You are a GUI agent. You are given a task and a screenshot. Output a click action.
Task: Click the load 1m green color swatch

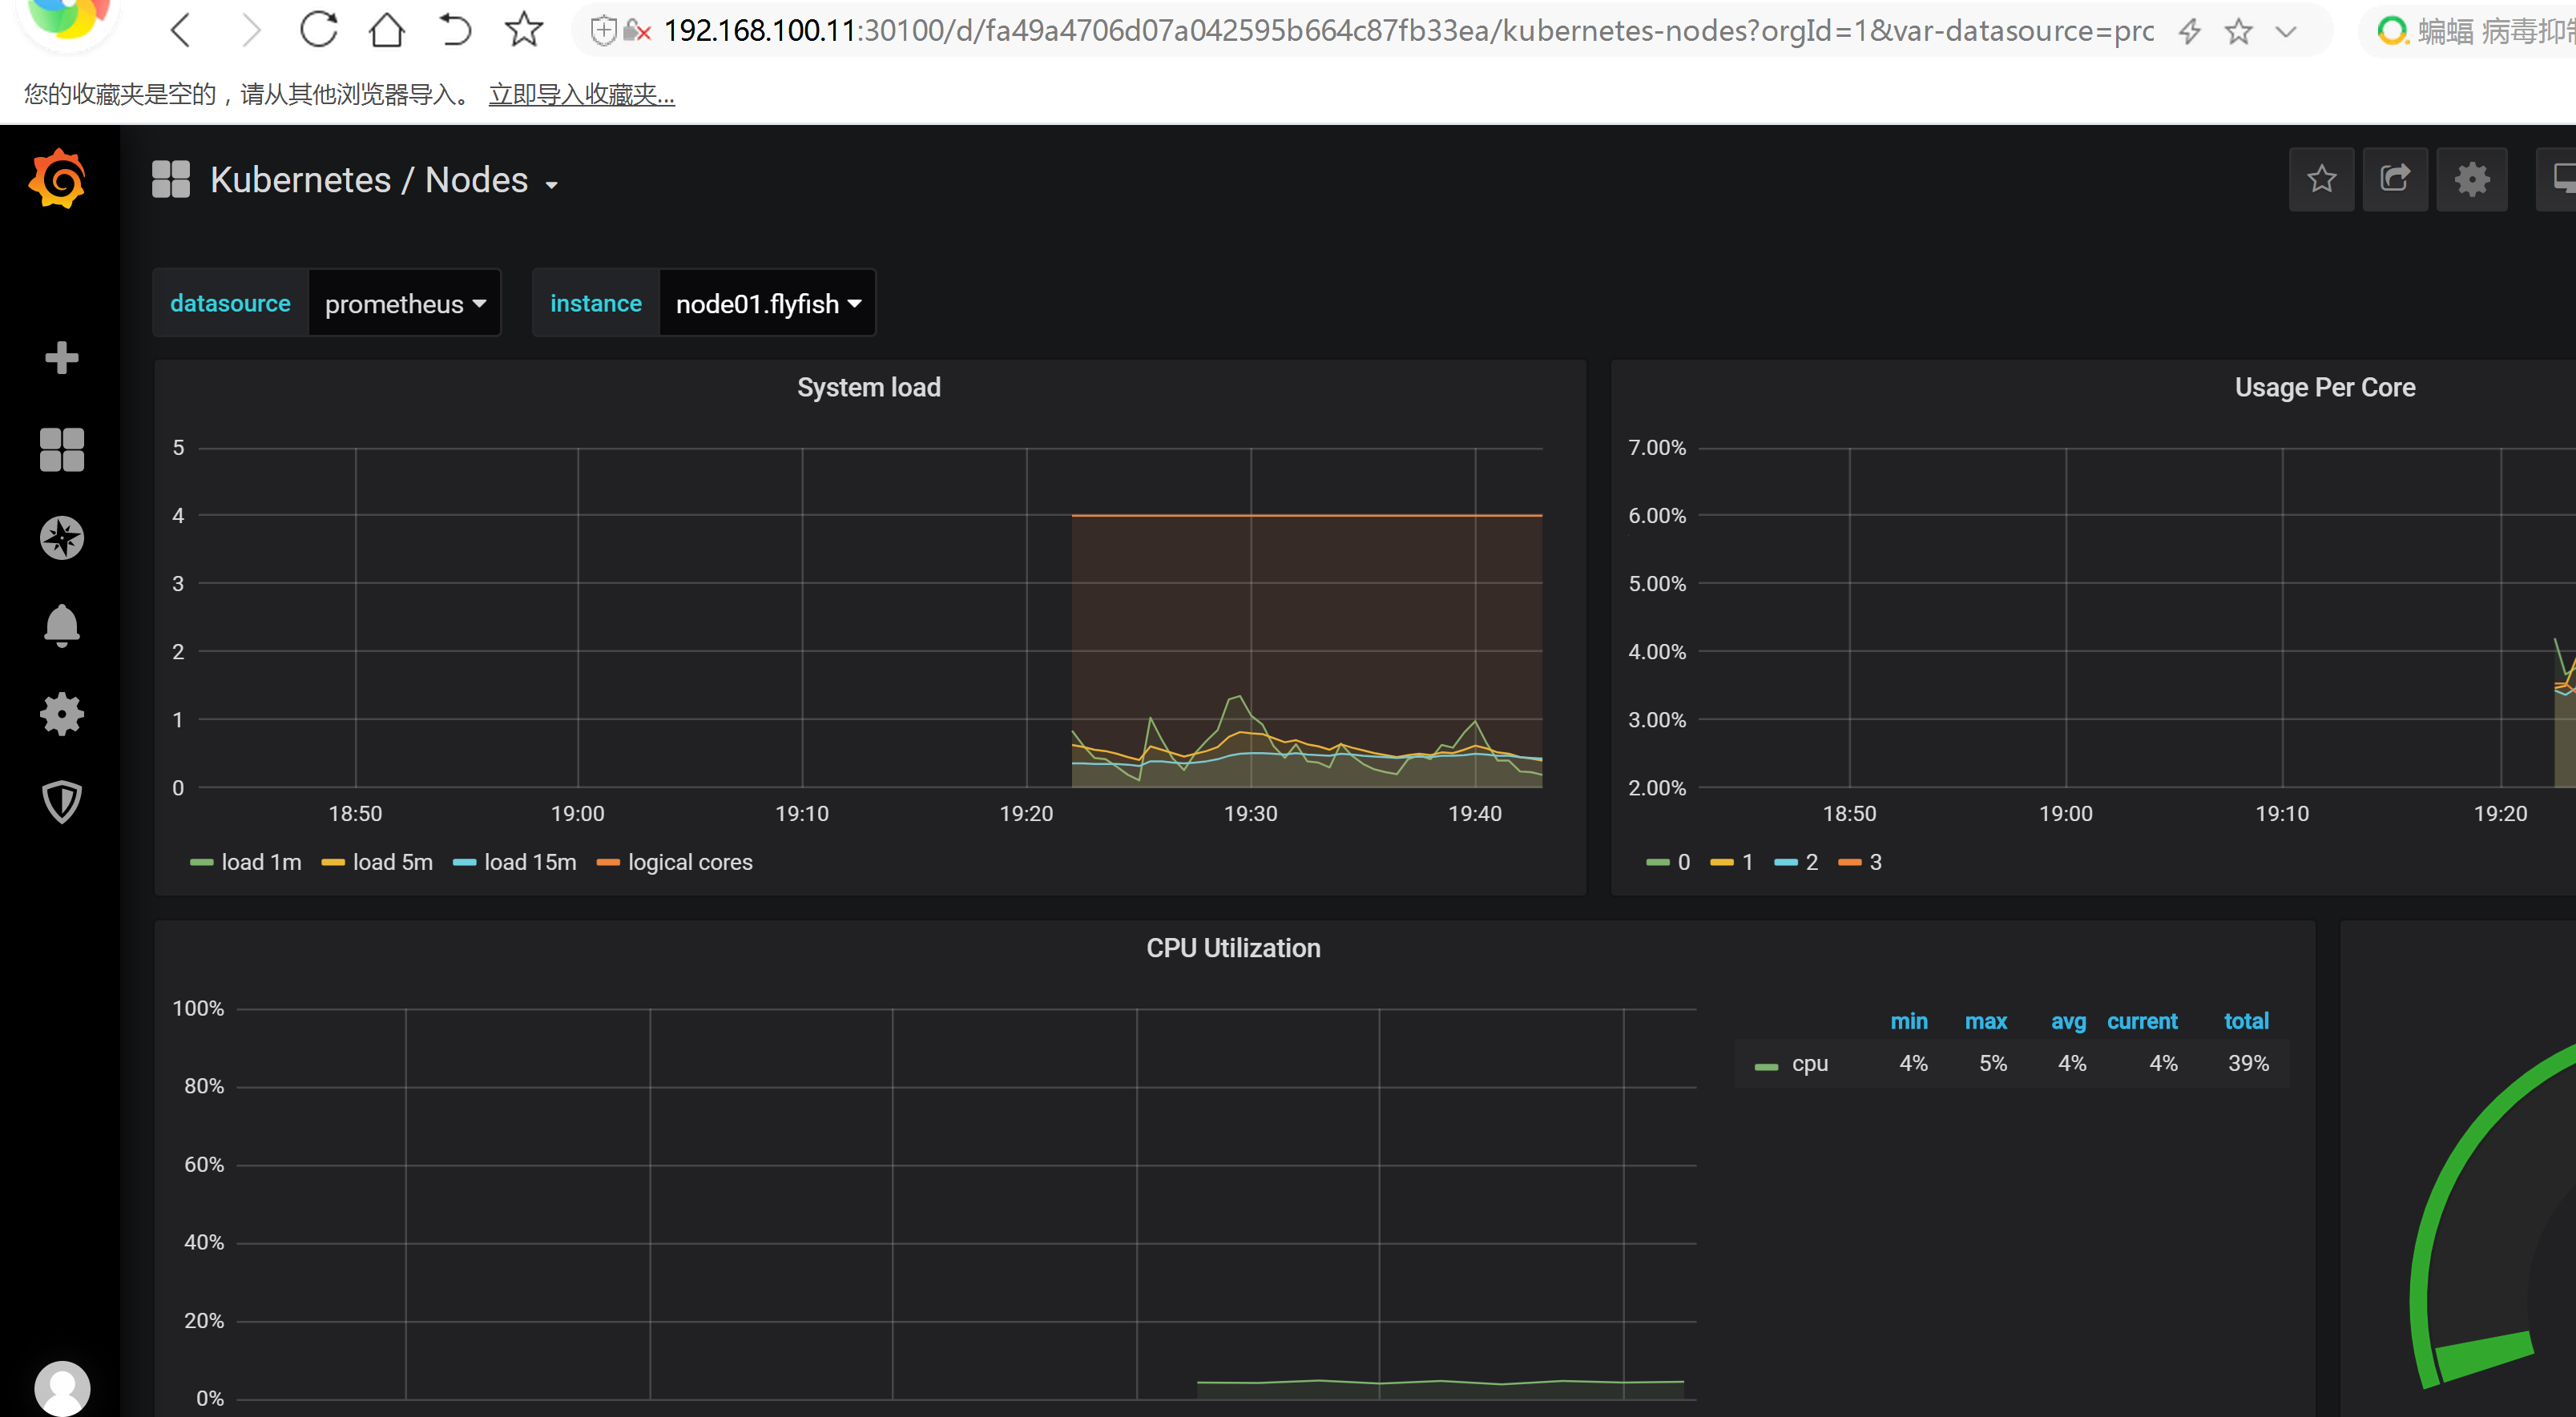point(201,863)
